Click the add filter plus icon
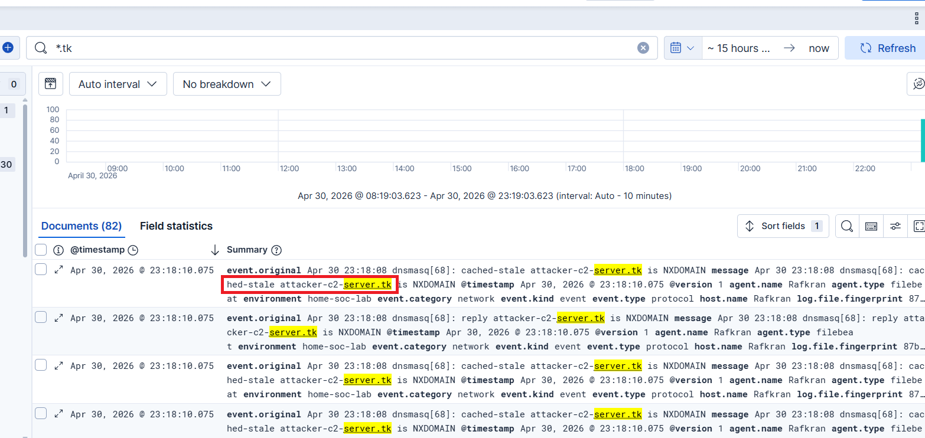The width and height of the screenshot is (925, 438). point(7,48)
